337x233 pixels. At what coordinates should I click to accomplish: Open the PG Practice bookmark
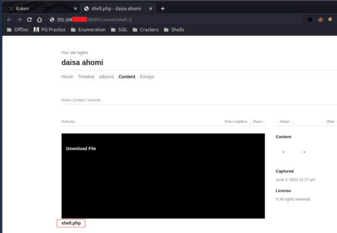click(50, 29)
